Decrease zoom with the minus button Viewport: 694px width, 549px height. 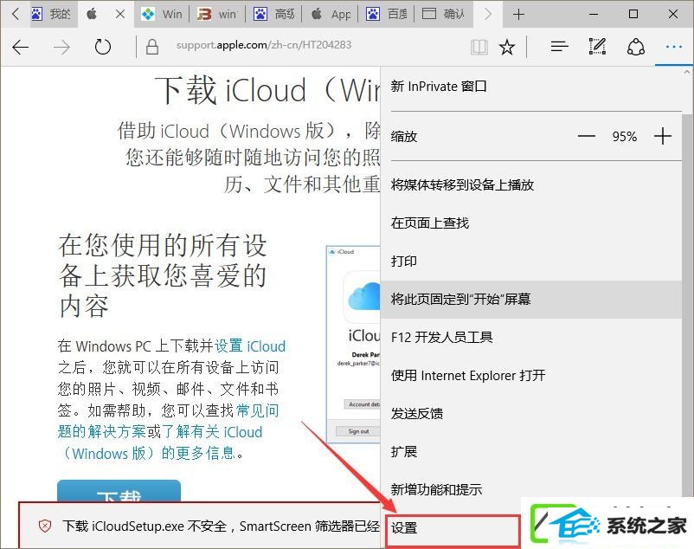(x=587, y=136)
